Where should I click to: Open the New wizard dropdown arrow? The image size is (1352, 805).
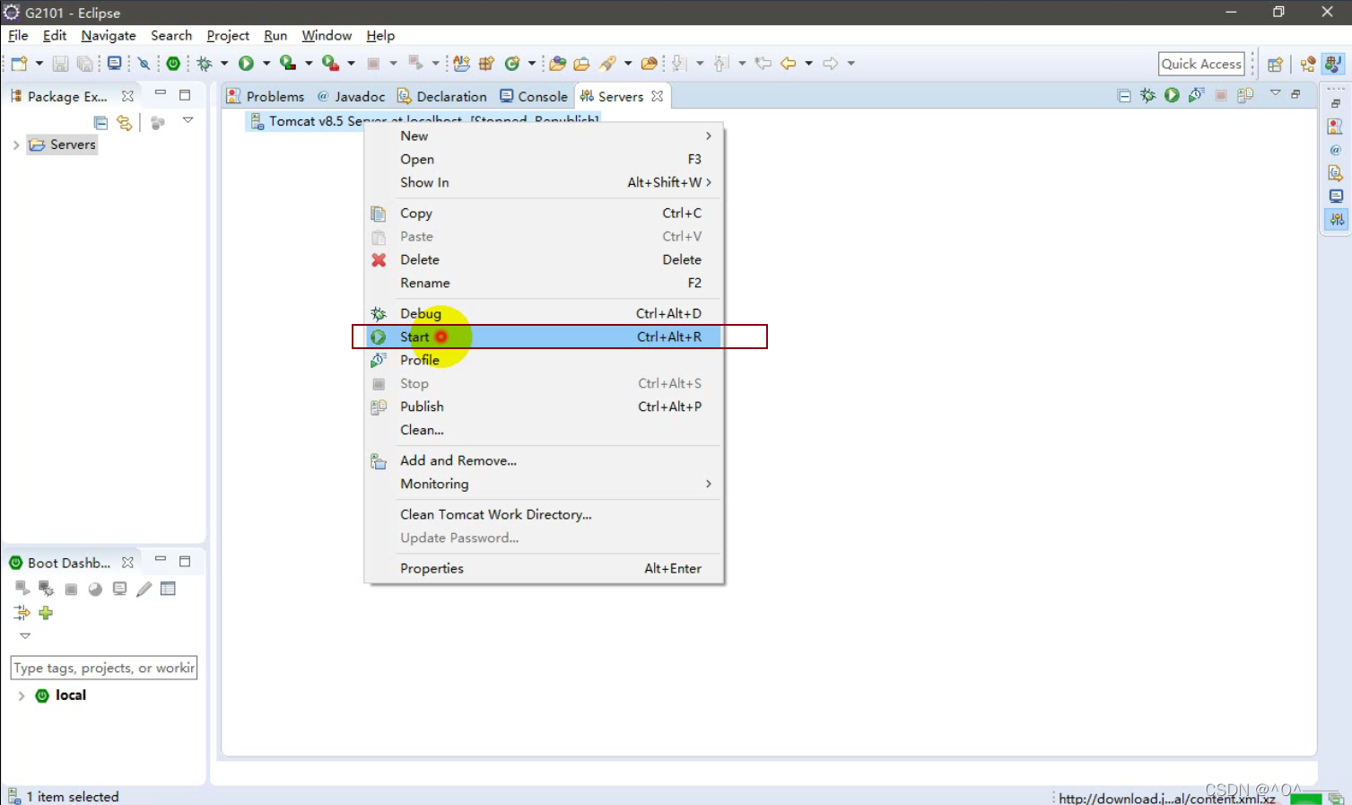pyautogui.click(x=39, y=64)
